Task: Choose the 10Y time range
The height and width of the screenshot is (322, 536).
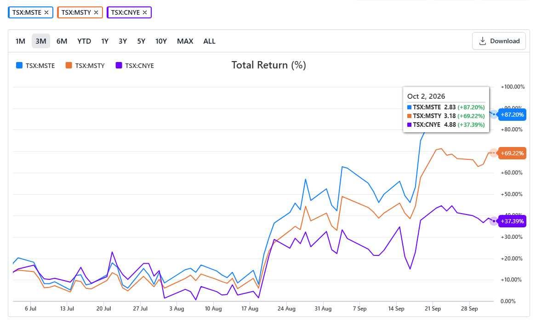Action: pyautogui.click(x=161, y=41)
